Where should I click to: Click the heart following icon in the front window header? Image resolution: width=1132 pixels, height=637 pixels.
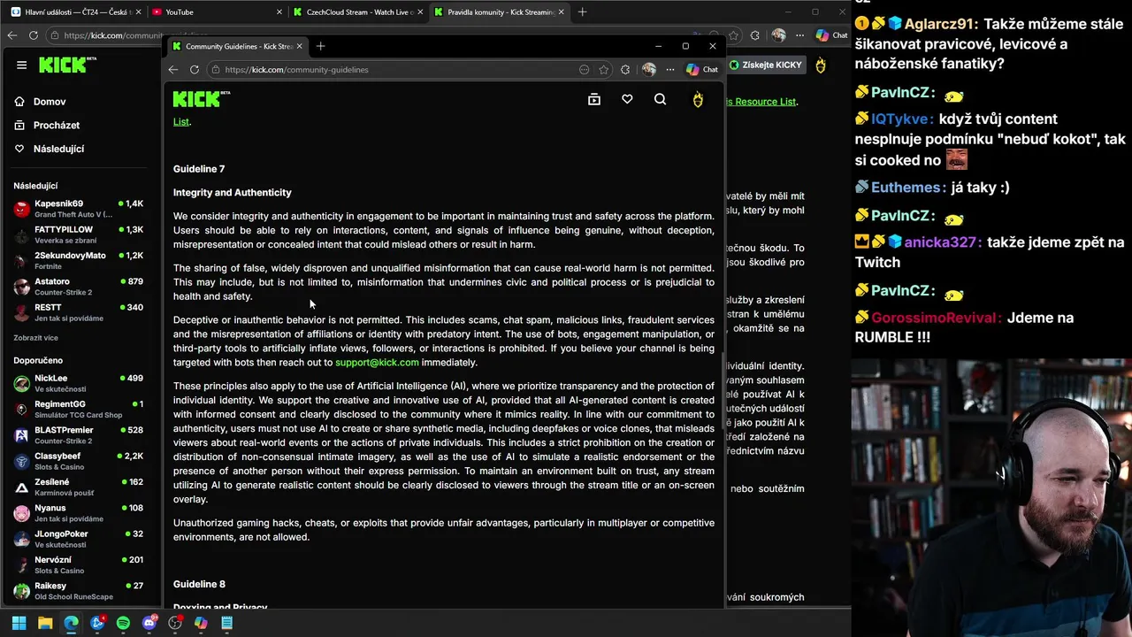[x=627, y=99]
